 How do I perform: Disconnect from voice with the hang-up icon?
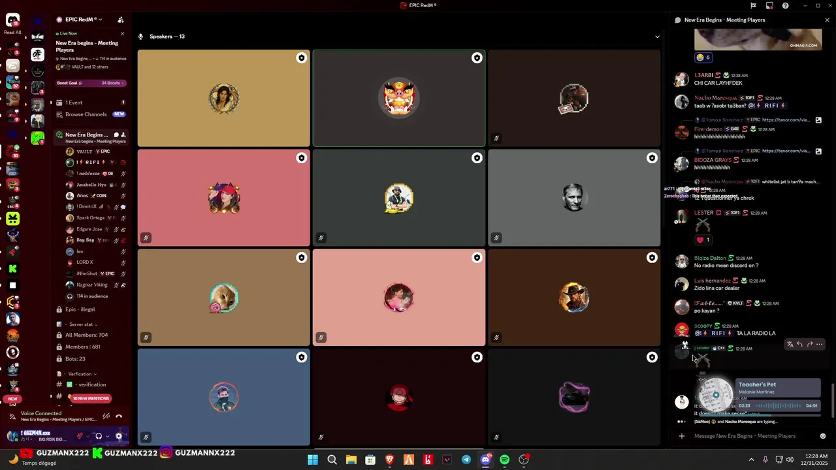[119, 416]
